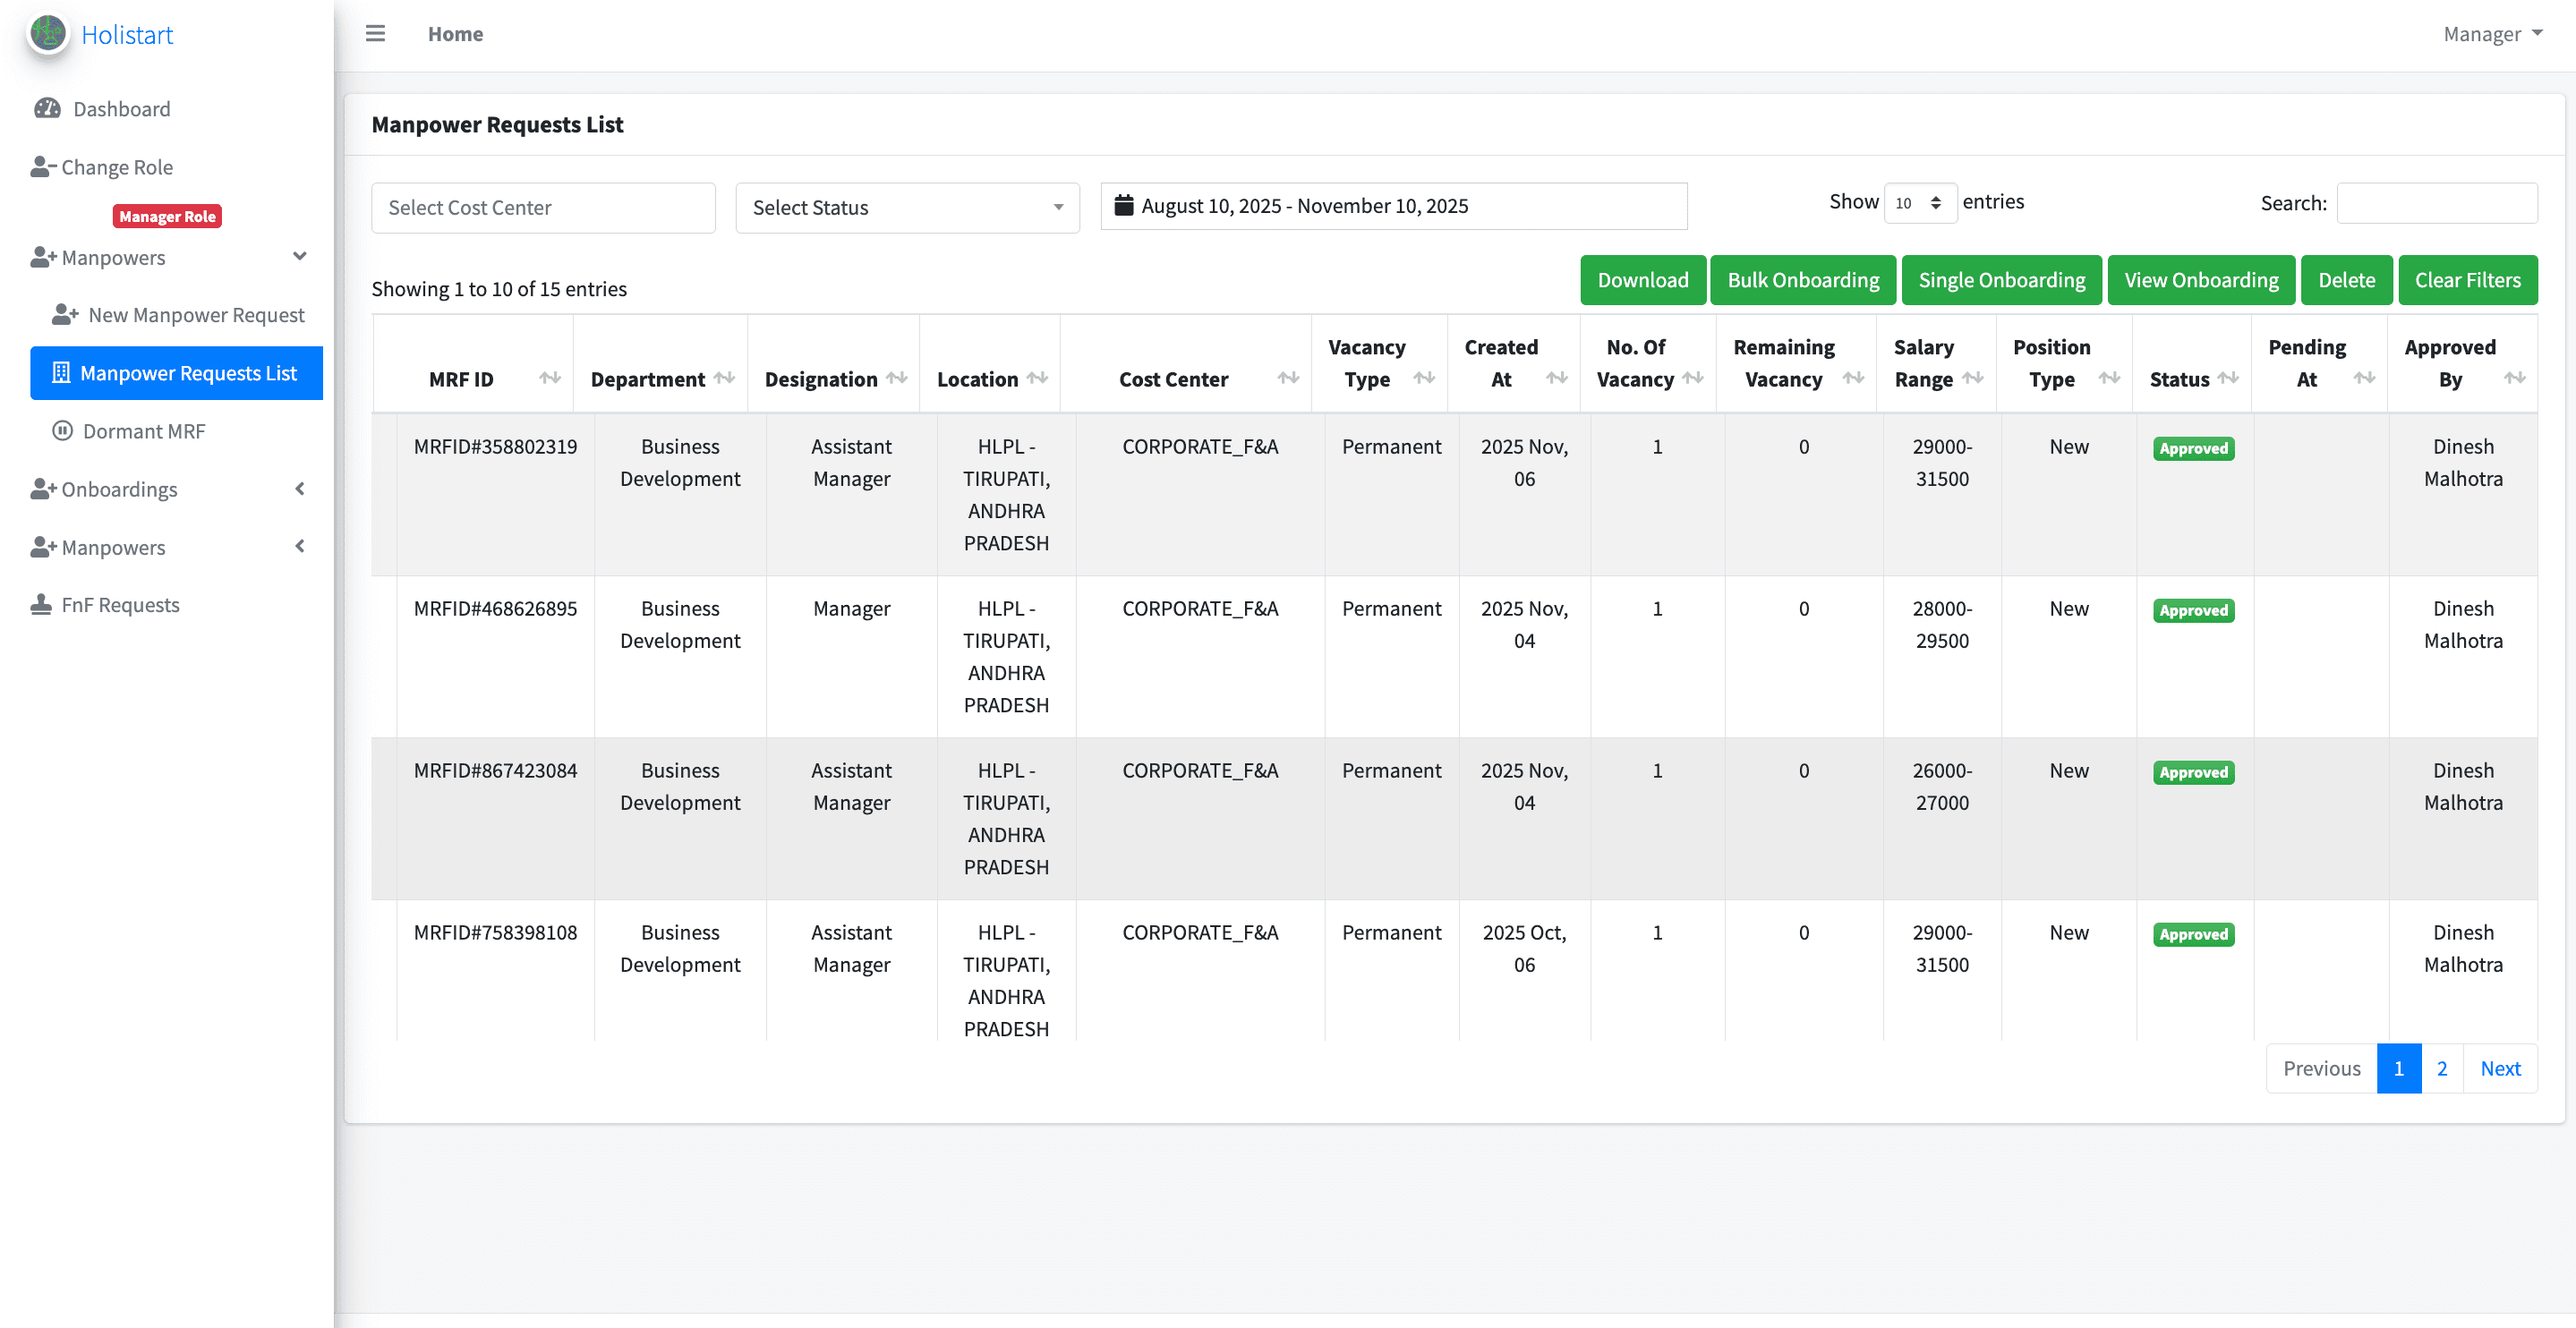The image size is (2576, 1328).
Task: Click Home in the top navigation
Action: click(x=455, y=33)
